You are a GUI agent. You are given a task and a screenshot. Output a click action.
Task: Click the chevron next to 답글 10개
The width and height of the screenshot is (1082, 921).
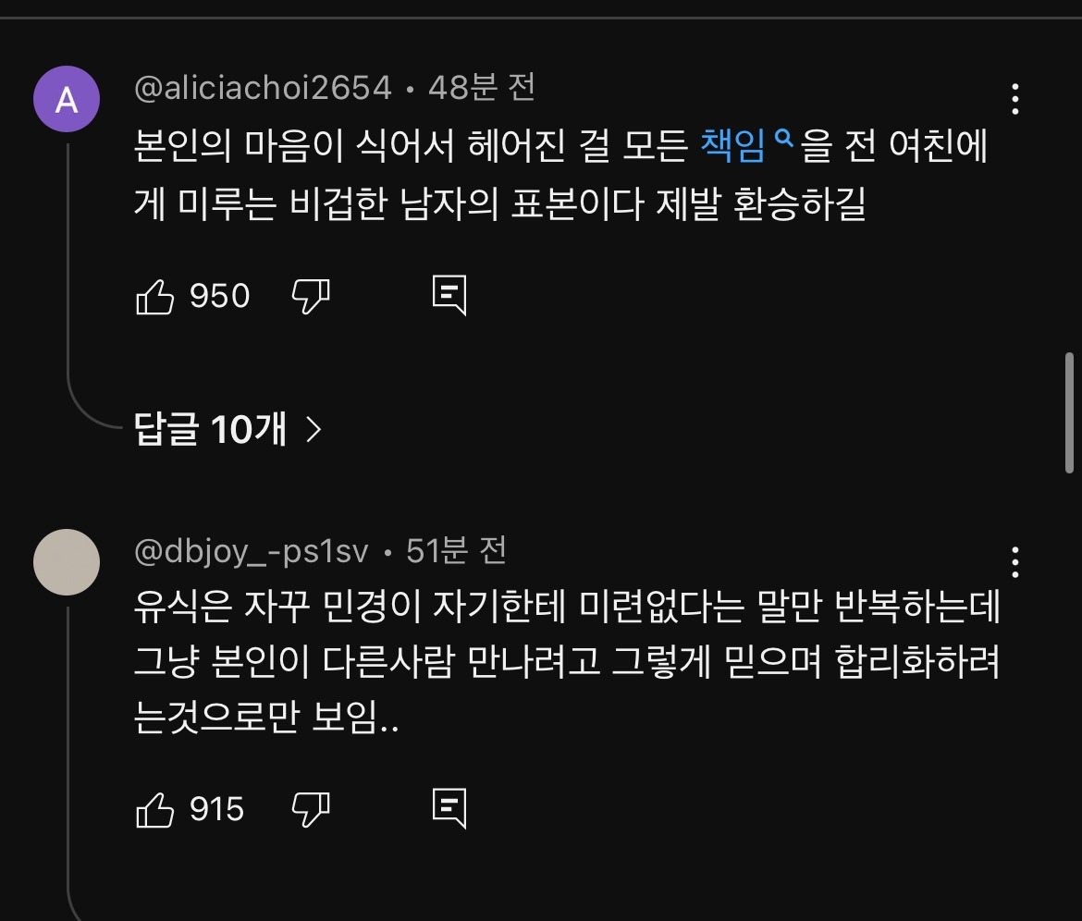click(x=314, y=429)
